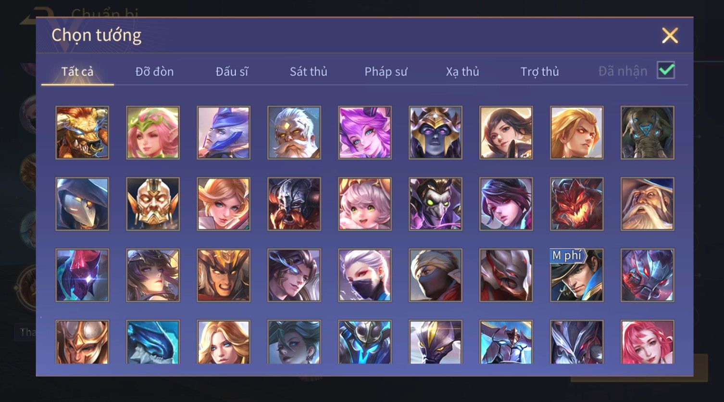Pick the hero tagged 'M phí'
724x402 pixels.
[577, 275]
